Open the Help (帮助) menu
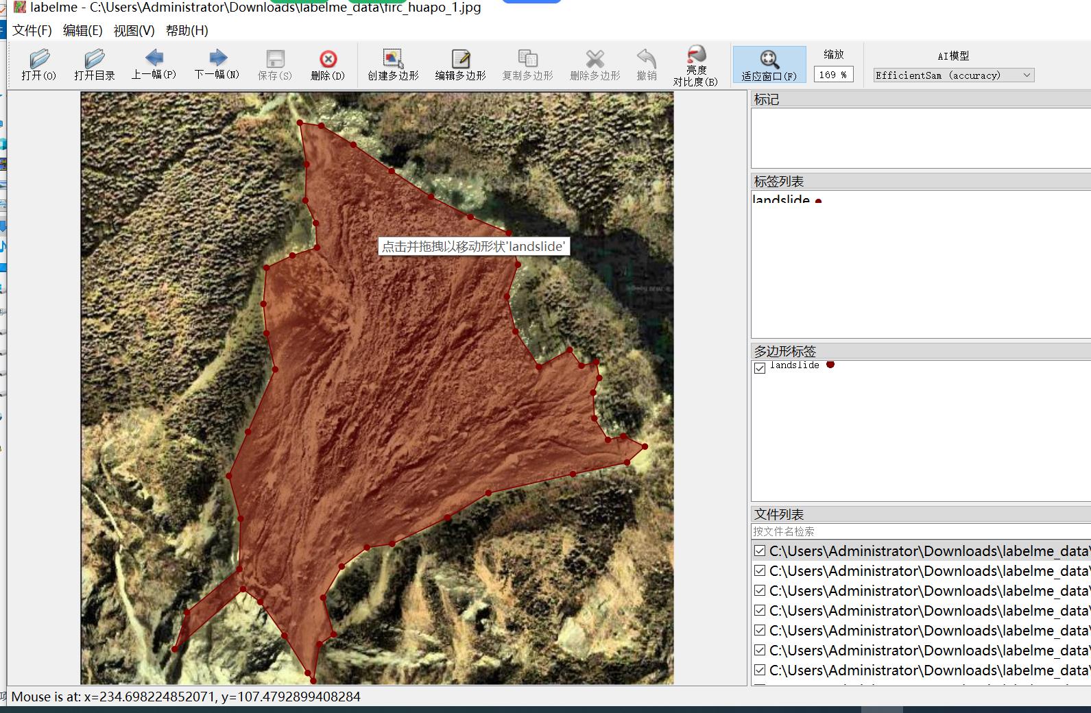Image resolution: width=1091 pixels, height=713 pixels. [x=187, y=31]
